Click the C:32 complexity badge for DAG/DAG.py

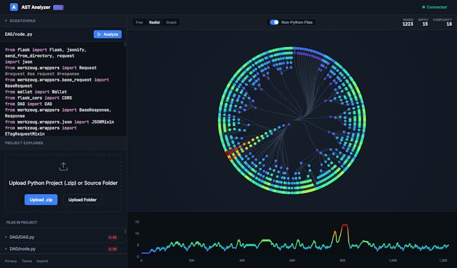[113, 237]
